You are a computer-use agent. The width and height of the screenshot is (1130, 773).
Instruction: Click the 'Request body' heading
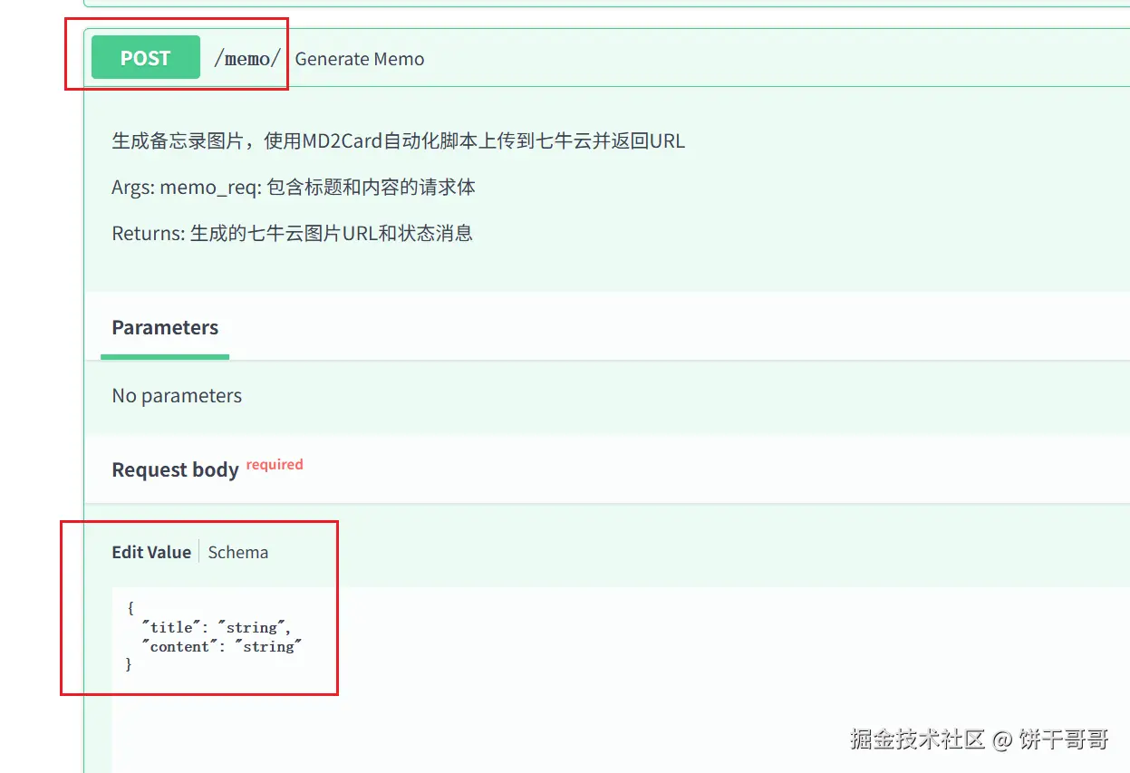pos(175,470)
